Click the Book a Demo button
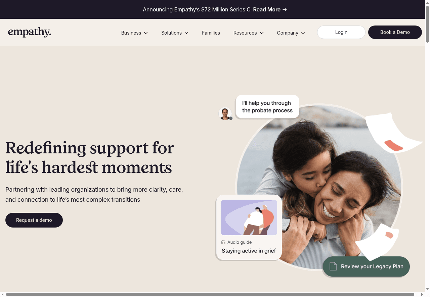This screenshot has width=430, height=297. click(395, 32)
